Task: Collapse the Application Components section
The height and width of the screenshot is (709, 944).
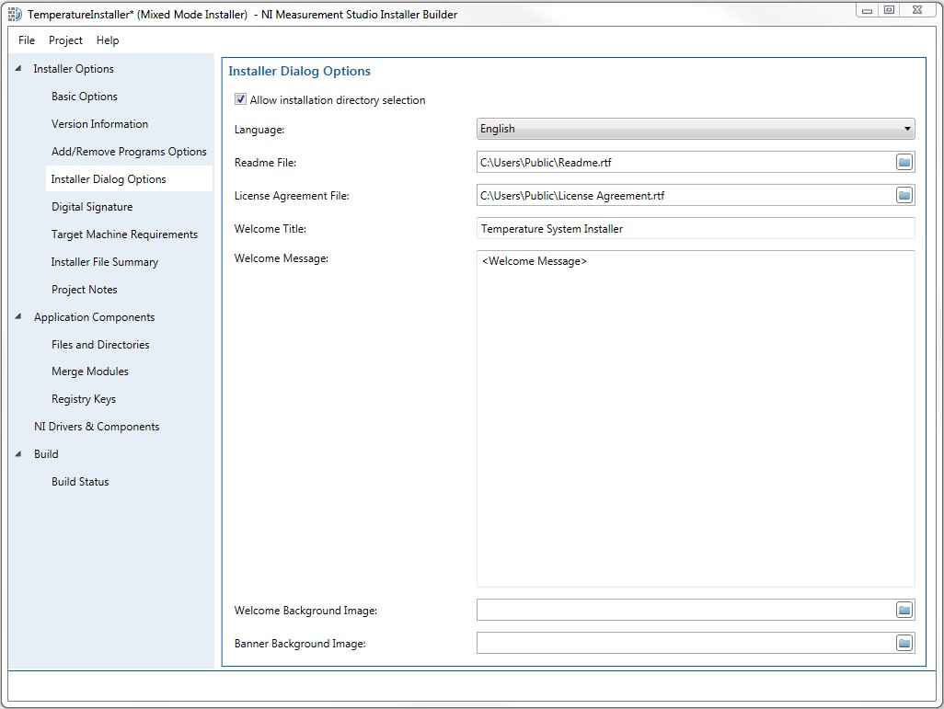Action: tap(19, 316)
